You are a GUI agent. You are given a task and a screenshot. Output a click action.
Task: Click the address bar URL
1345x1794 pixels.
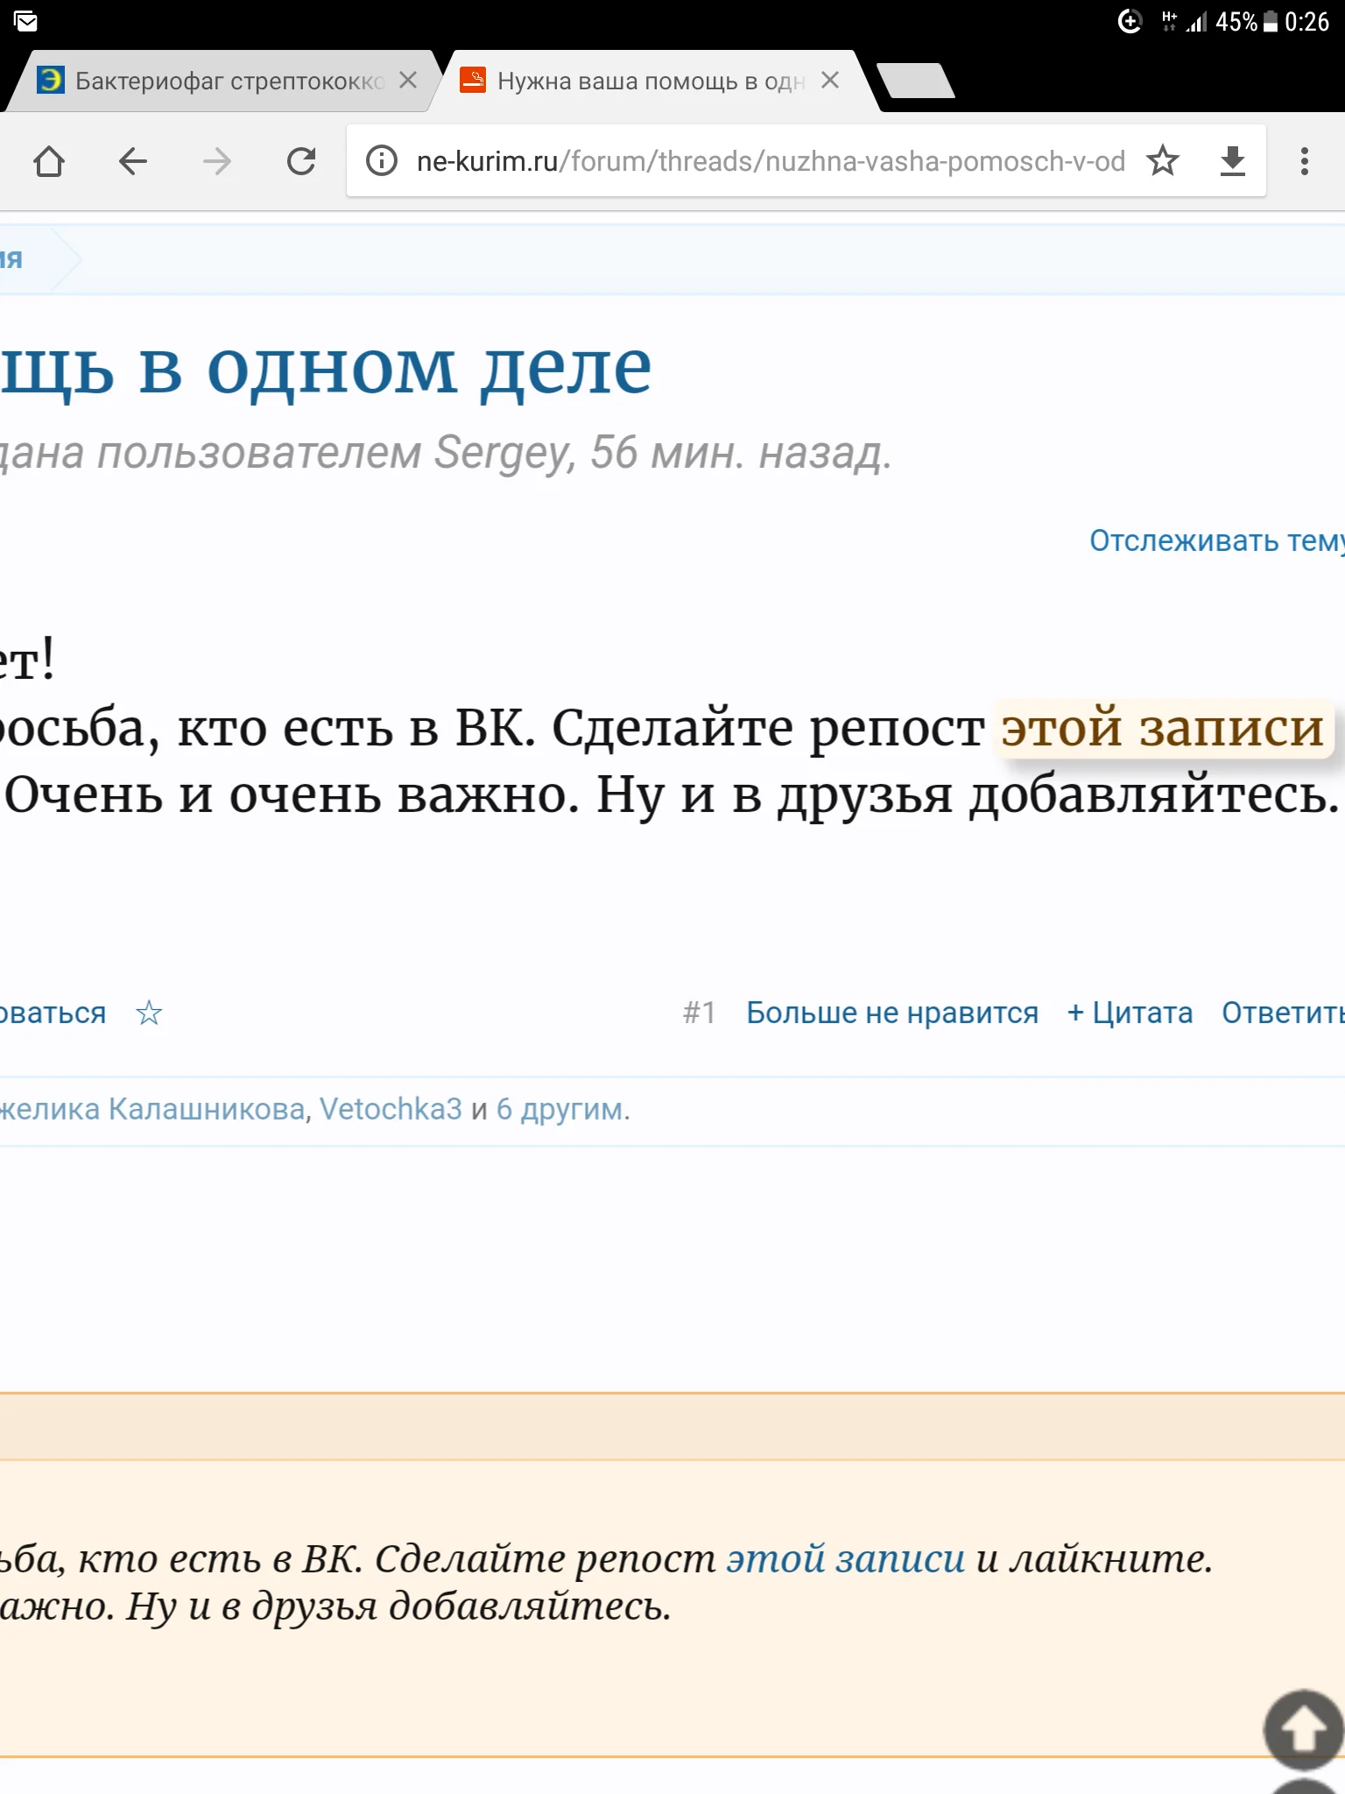[771, 161]
